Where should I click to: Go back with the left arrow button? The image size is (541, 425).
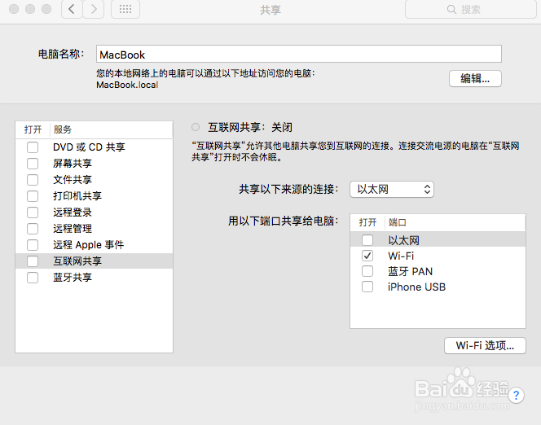tap(72, 9)
